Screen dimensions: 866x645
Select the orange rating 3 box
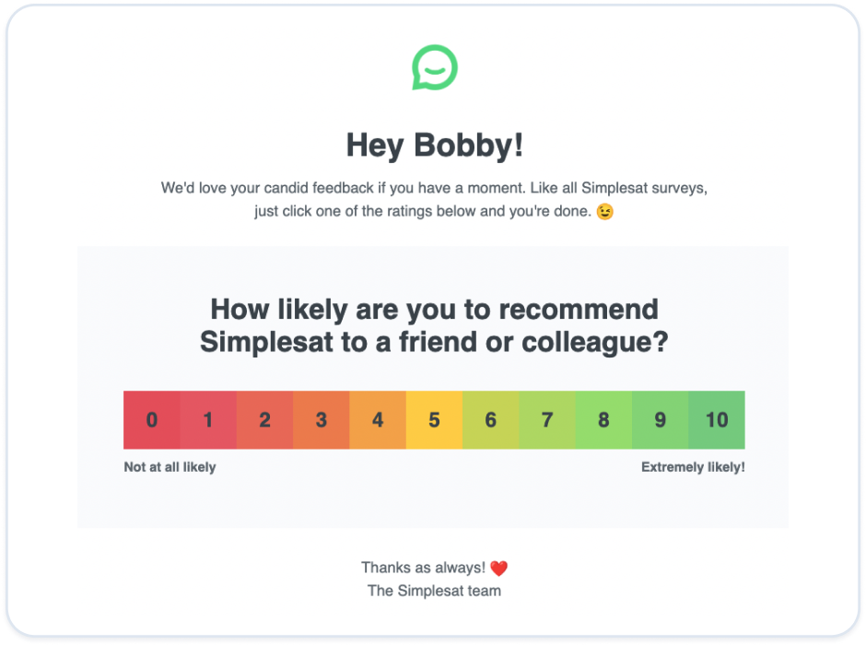(322, 420)
